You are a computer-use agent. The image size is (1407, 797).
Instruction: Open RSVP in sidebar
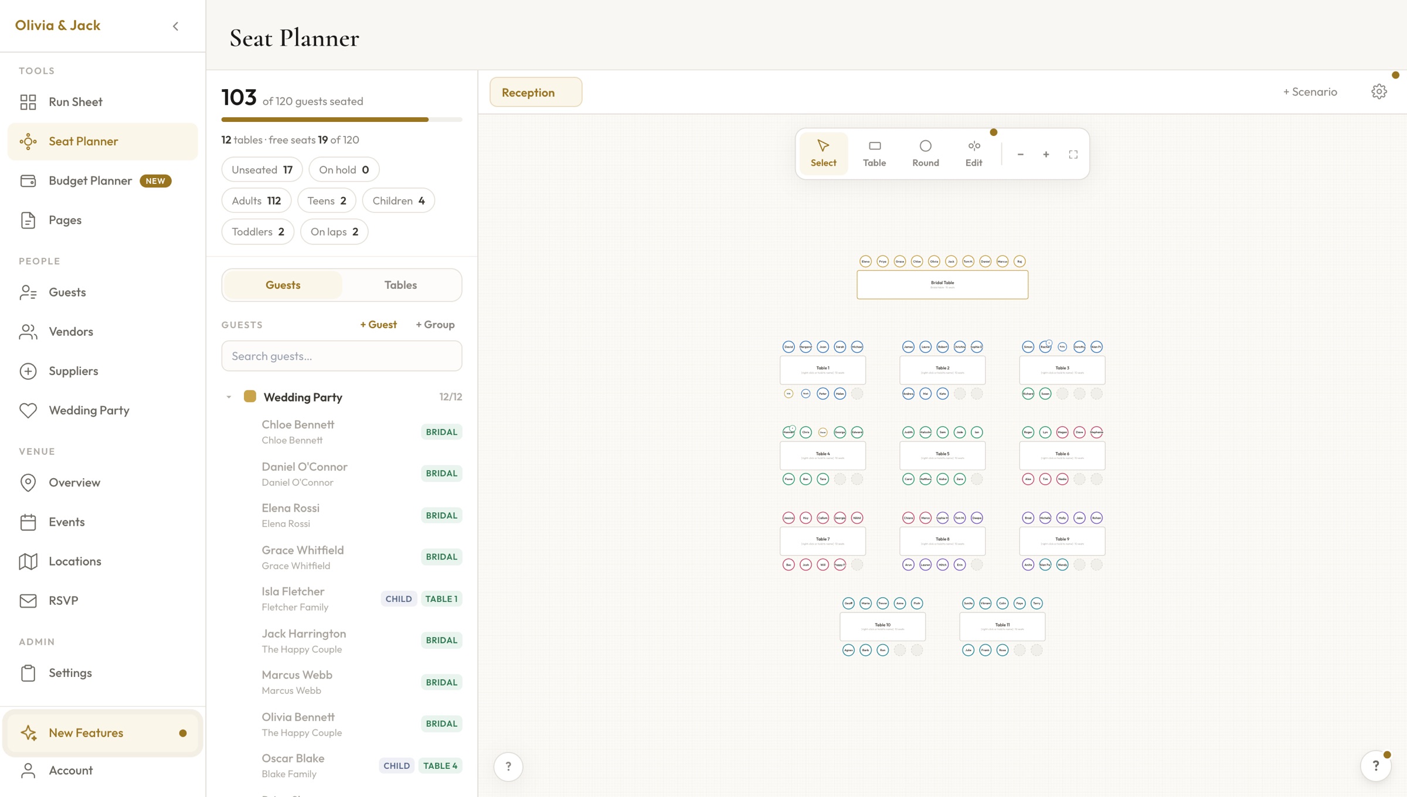coord(103,600)
